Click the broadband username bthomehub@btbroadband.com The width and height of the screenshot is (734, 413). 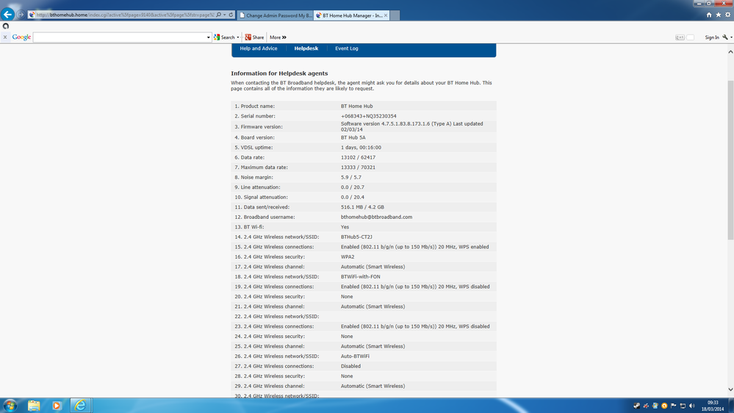[x=376, y=218]
